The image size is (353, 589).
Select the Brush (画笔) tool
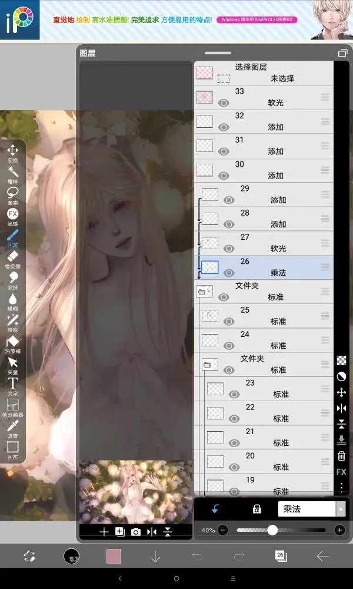click(x=13, y=238)
